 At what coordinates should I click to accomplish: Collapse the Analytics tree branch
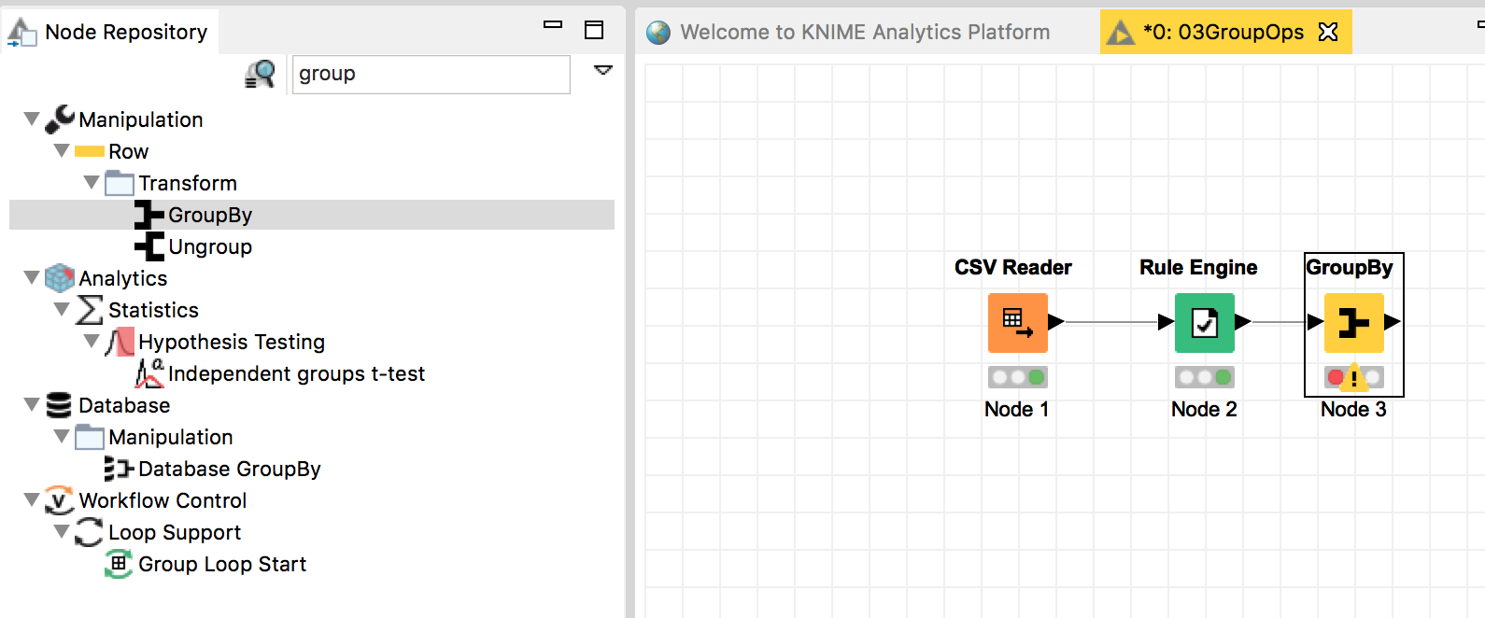pyautogui.click(x=32, y=277)
